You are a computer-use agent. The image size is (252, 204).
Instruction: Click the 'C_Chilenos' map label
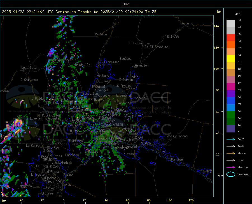(x=29, y=80)
